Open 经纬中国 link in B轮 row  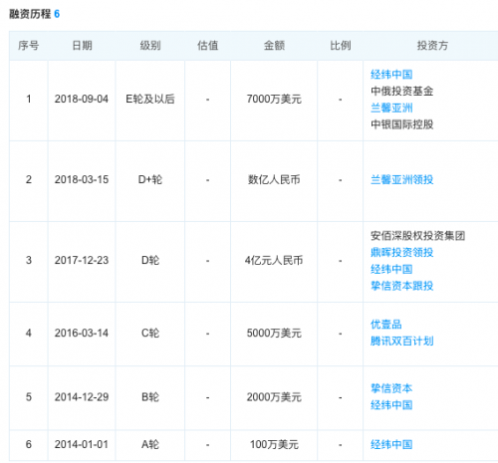(391, 405)
